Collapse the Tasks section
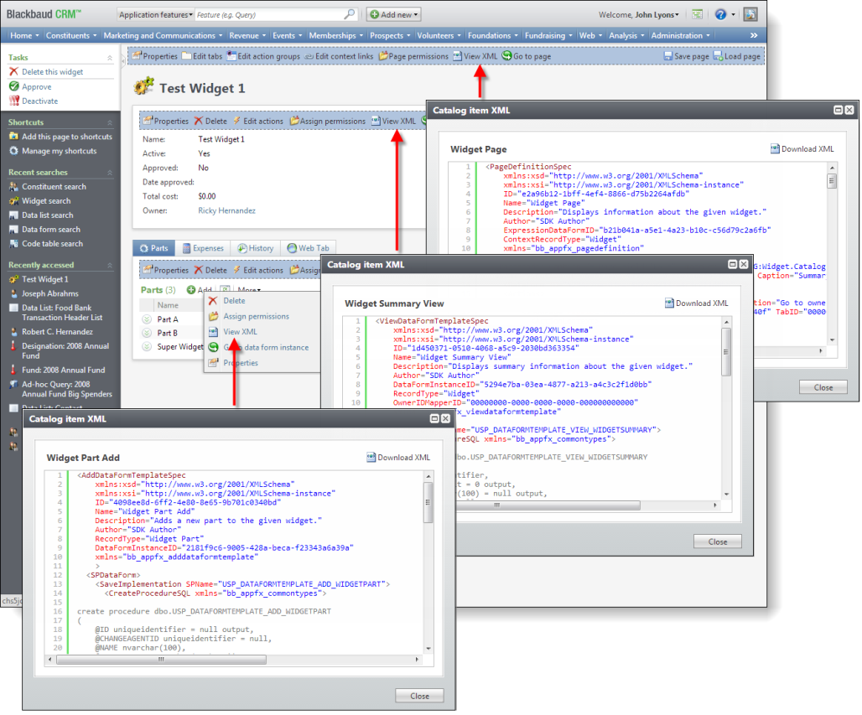This screenshot has width=862, height=715. click(x=109, y=57)
